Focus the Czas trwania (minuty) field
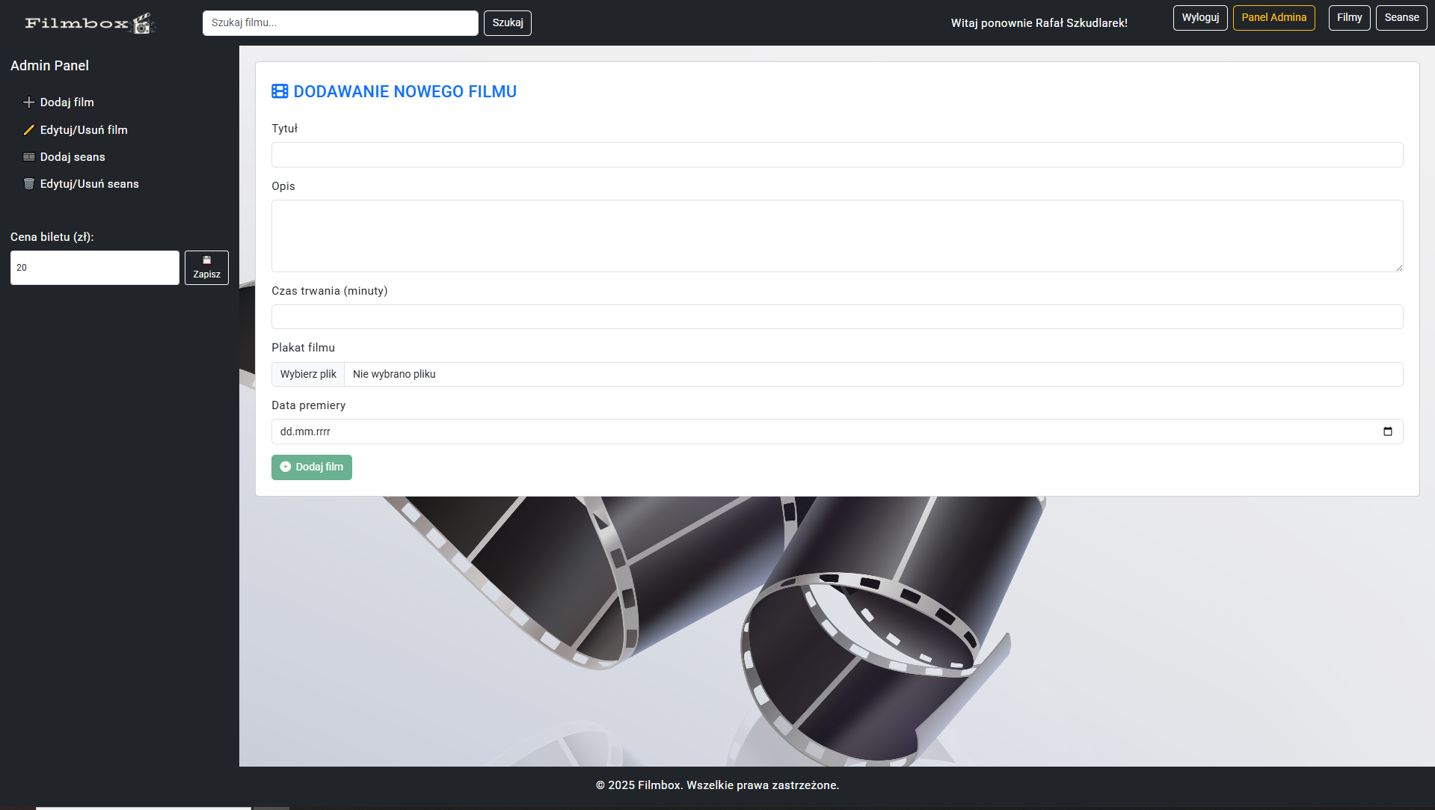Image resolution: width=1435 pixels, height=810 pixels. tap(837, 317)
